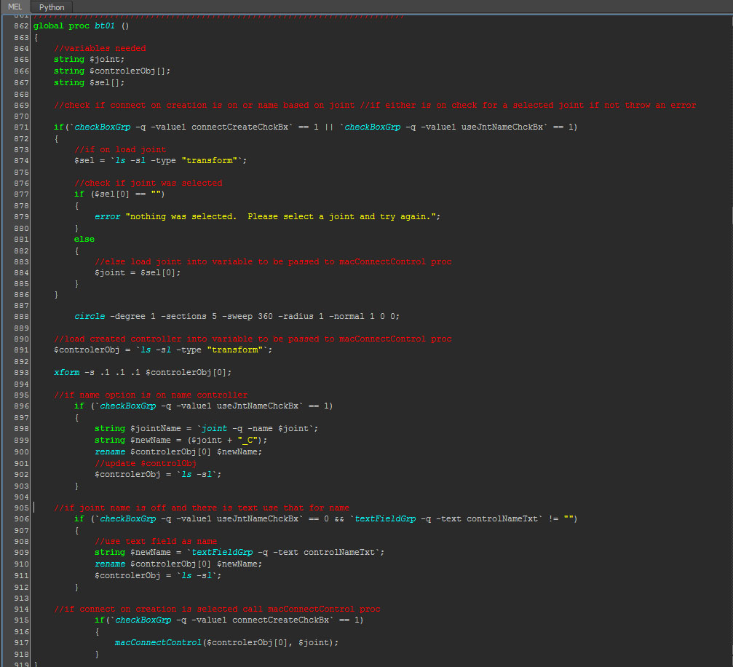Click line number 862 in the gutter

pyautogui.click(x=21, y=25)
